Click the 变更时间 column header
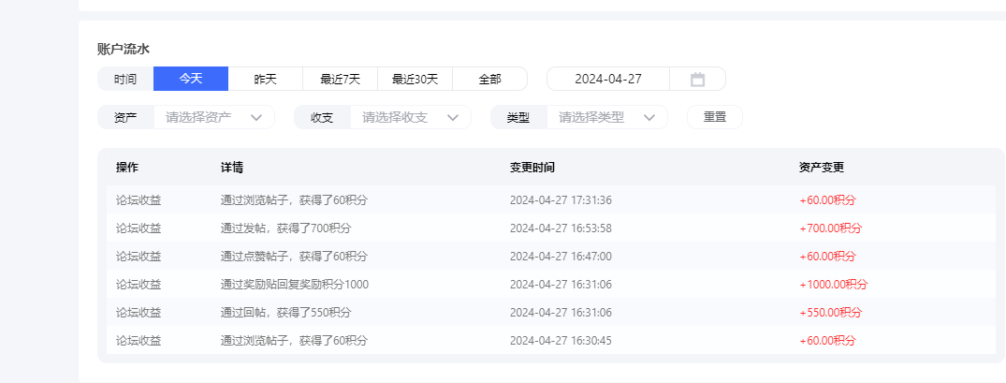The width and height of the screenshot is (1006, 383). pyautogui.click(x=532, y=168)
